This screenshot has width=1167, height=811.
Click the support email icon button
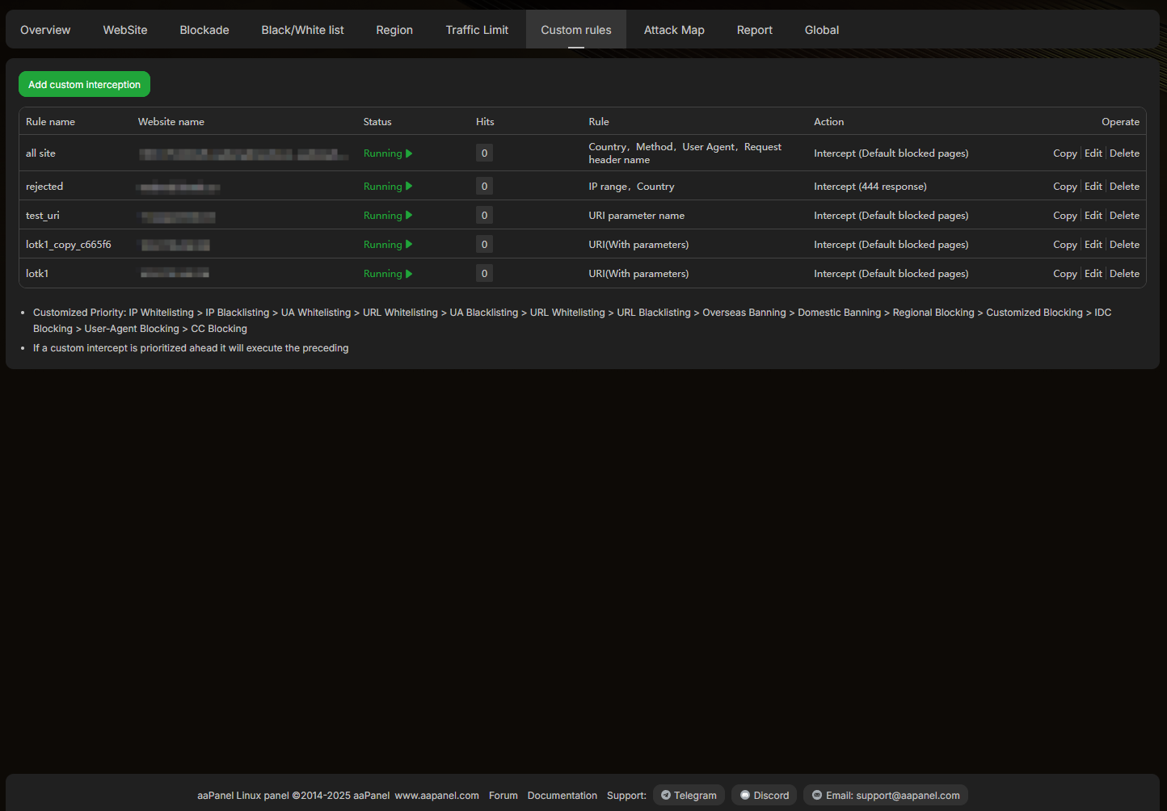(817, 796)
